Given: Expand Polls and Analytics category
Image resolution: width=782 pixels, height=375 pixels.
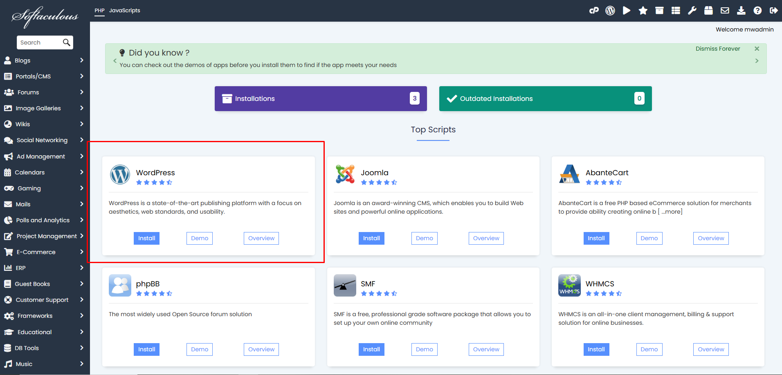Looking at the screenshot, I should coord(82,220).
